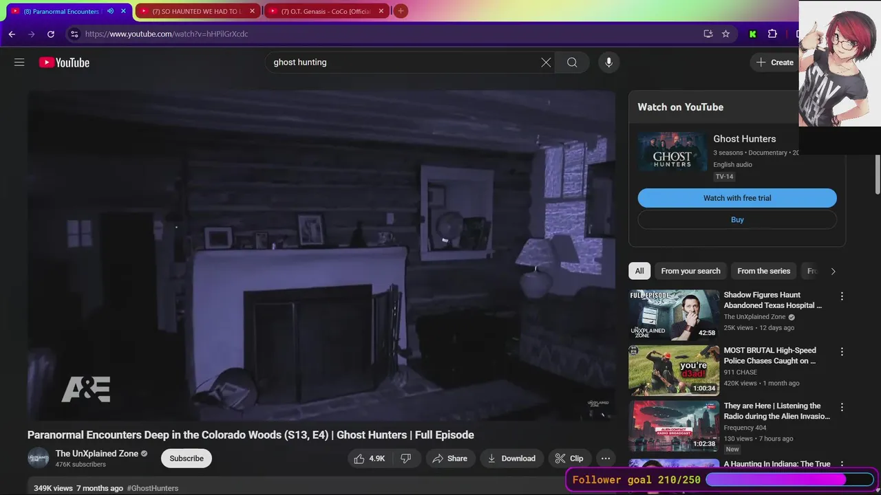The image size is (881, 495).
Task: Open Shadow Figures Haunt Abandoned Texas Hospital title
Action: pyautogui.click(x=773, y=300)
